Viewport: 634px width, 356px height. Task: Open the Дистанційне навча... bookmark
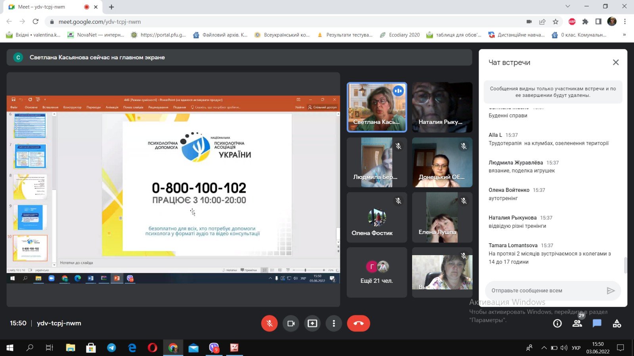point(516,35)
